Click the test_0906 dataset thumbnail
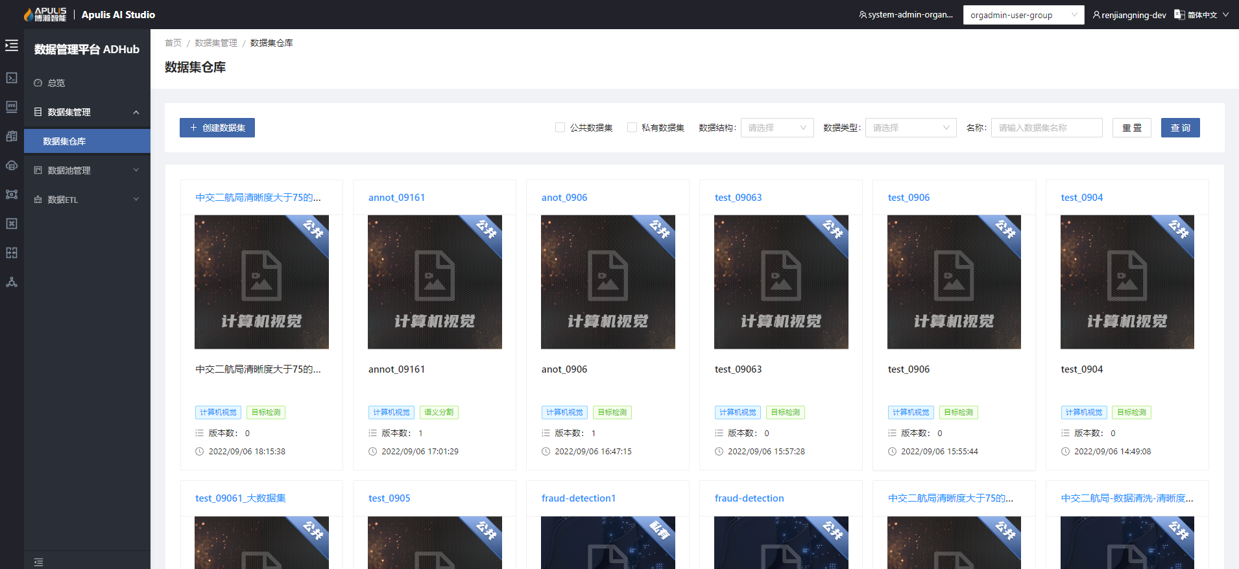 pos(954,282)
